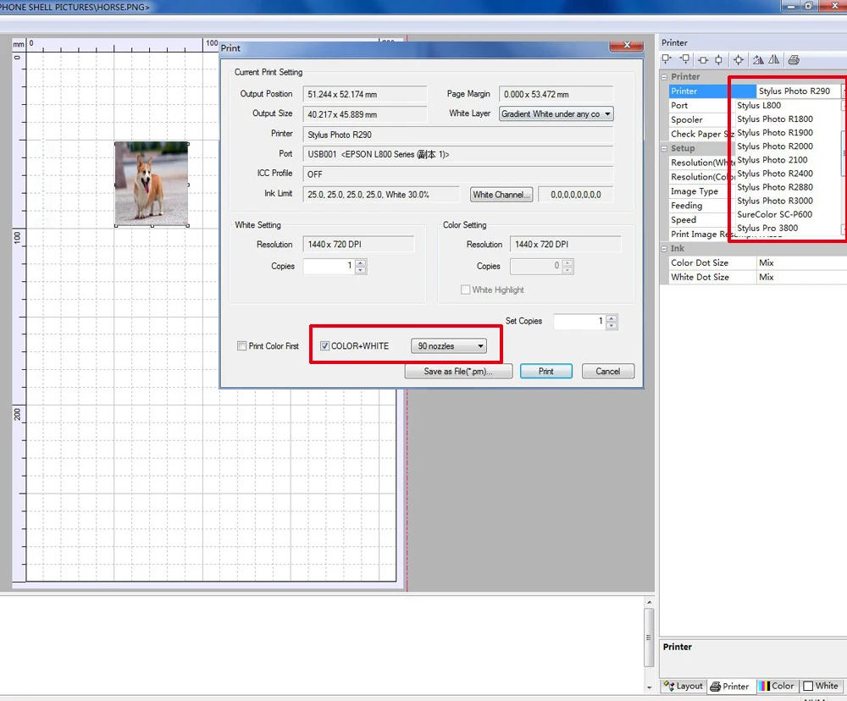Viewport: 847px width, 701px height.
Task: Click the gray mirror flip icon
Action: coord(774,59)
